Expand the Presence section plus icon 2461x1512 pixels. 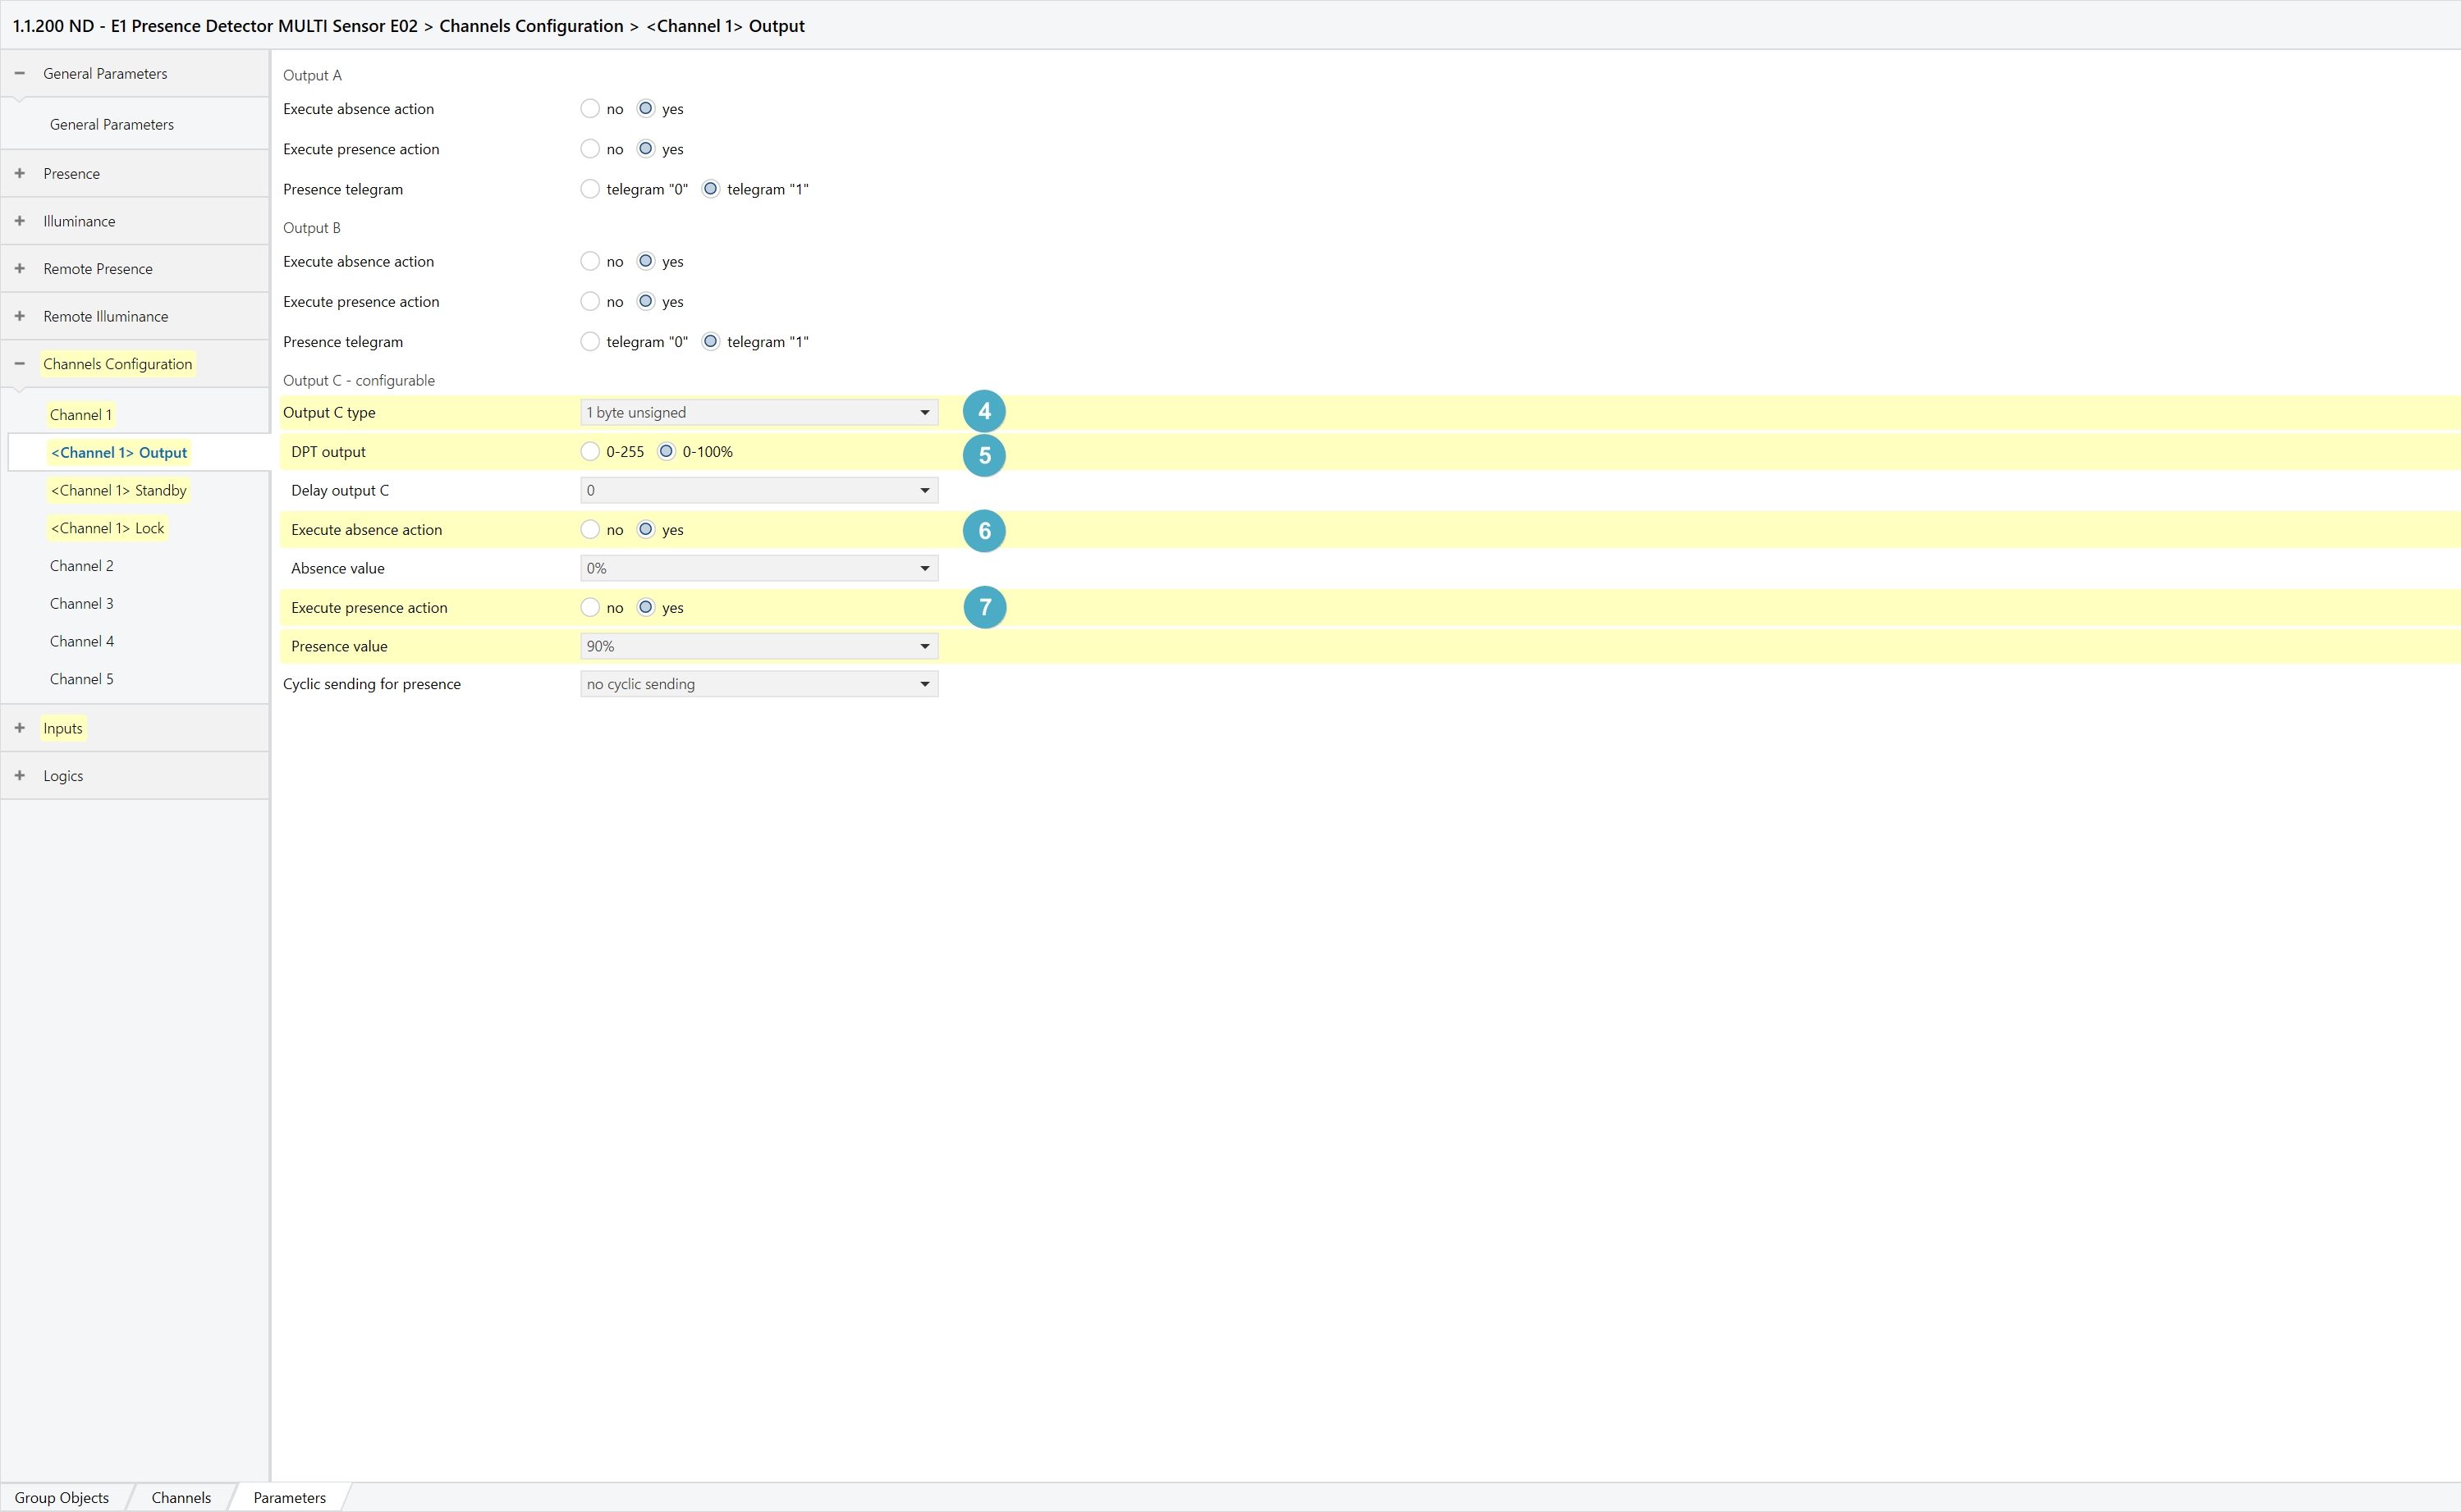pos(20,173)
